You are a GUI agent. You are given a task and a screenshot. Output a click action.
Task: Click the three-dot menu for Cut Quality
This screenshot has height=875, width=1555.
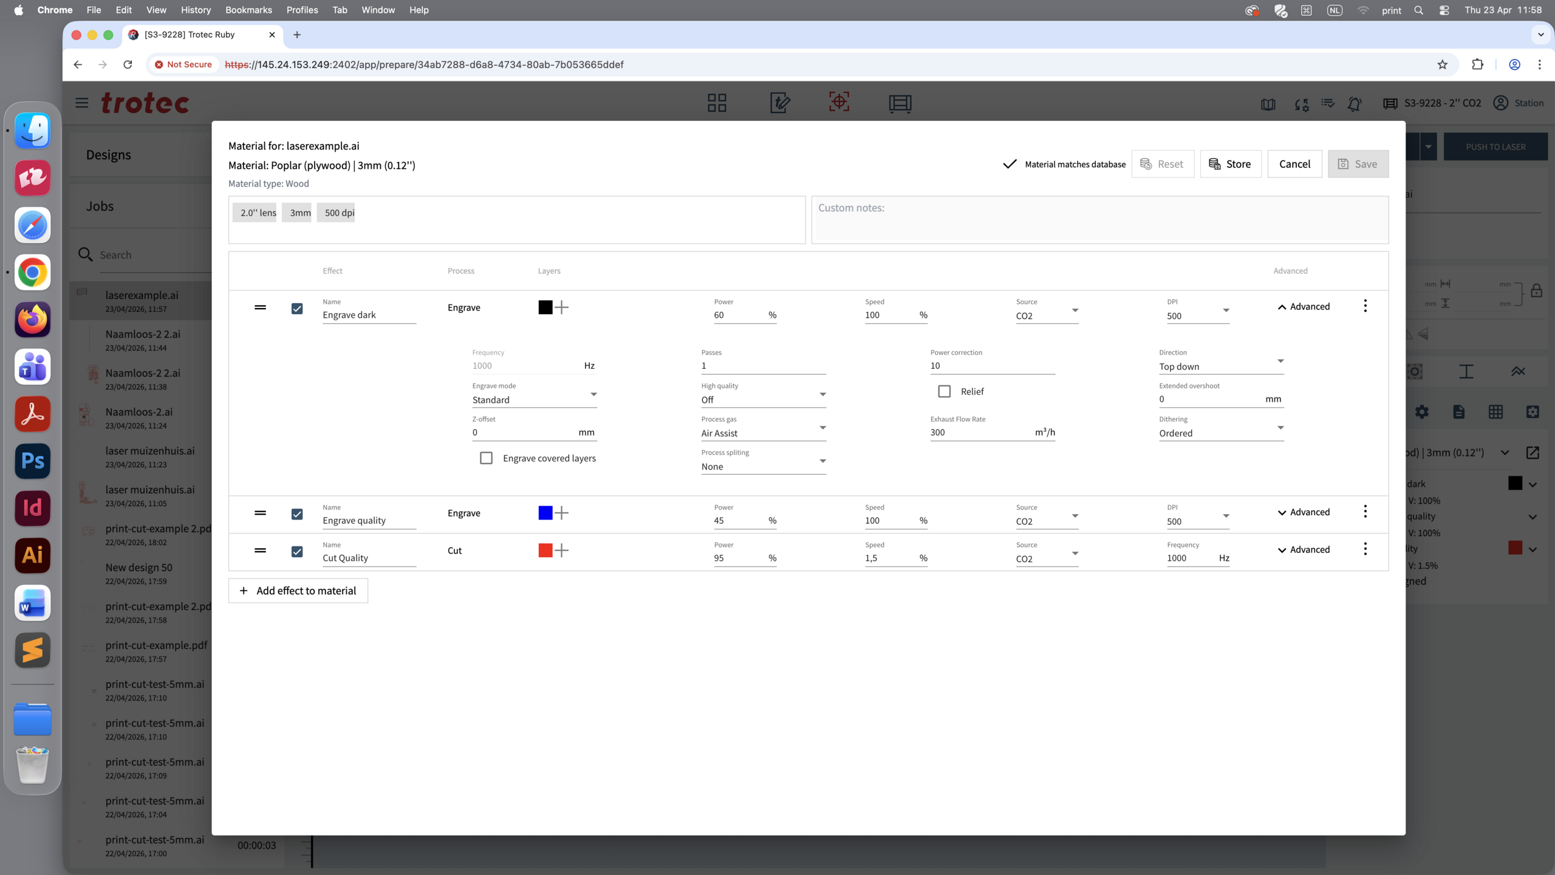tap(1365, 549)
